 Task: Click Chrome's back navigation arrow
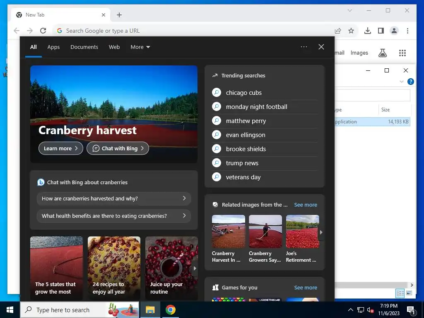click(17, 31)
